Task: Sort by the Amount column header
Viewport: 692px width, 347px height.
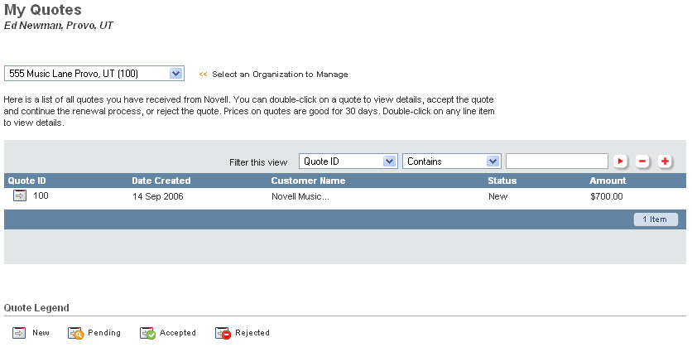Action: (608, 181)
